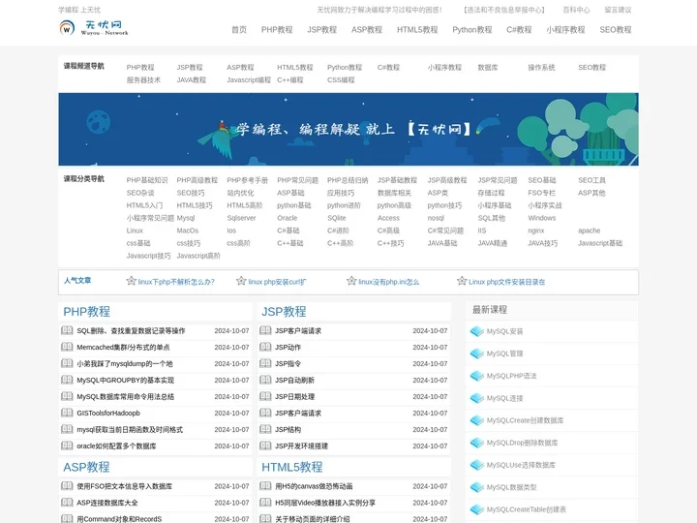
Task: Open course MySQLUse选择数据库
Action: (521, 465)
